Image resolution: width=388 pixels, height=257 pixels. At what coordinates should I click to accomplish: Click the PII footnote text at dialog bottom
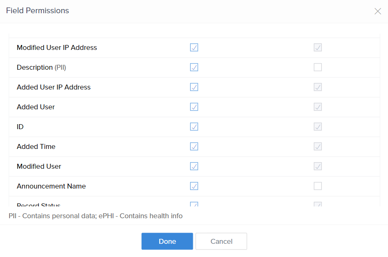94,216
